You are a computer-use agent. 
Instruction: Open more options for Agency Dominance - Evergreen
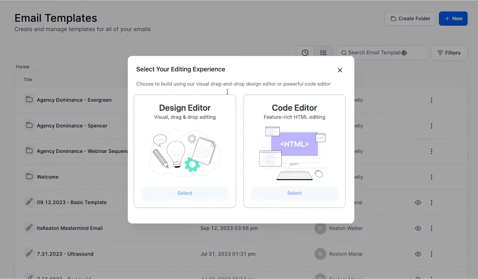431,100
